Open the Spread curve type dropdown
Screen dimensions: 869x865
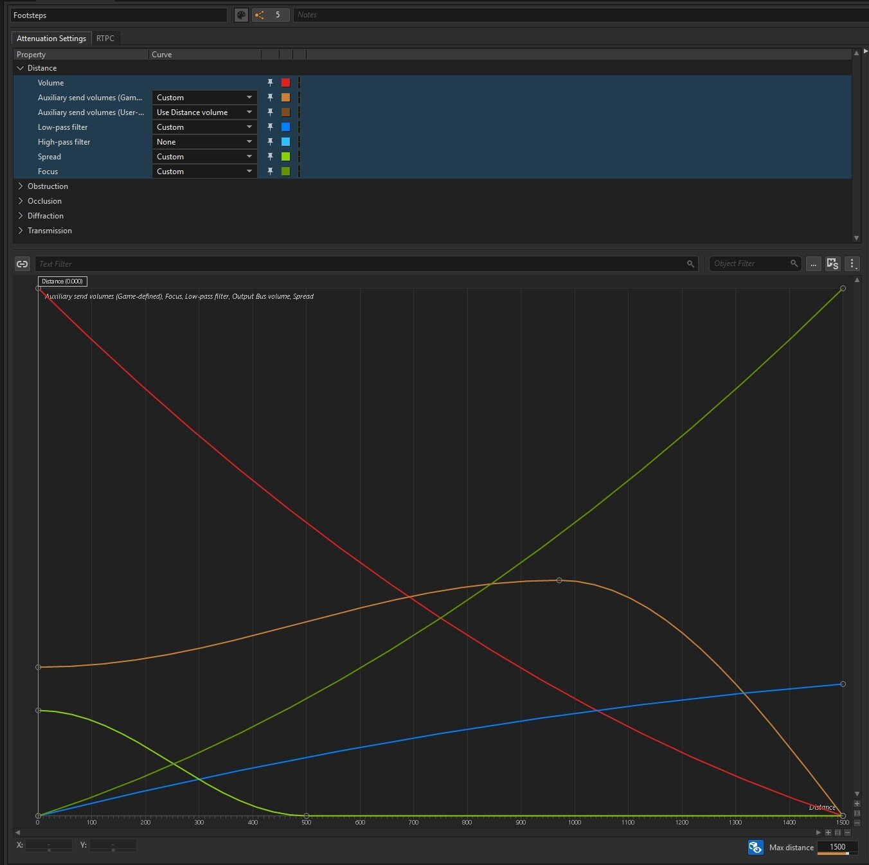coord(204,157)
